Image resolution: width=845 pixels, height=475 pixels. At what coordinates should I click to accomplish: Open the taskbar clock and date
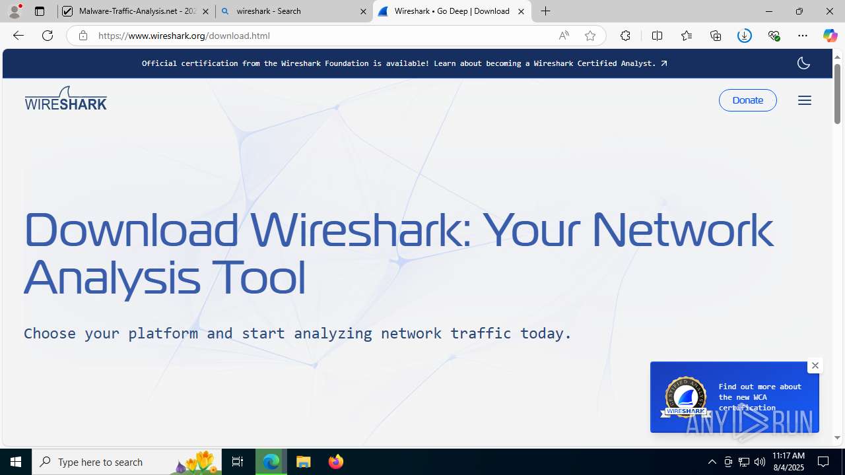(788, 462)
